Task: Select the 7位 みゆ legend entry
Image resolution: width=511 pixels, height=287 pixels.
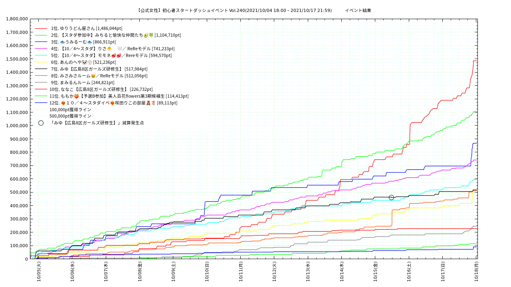Action: (99, 69)
